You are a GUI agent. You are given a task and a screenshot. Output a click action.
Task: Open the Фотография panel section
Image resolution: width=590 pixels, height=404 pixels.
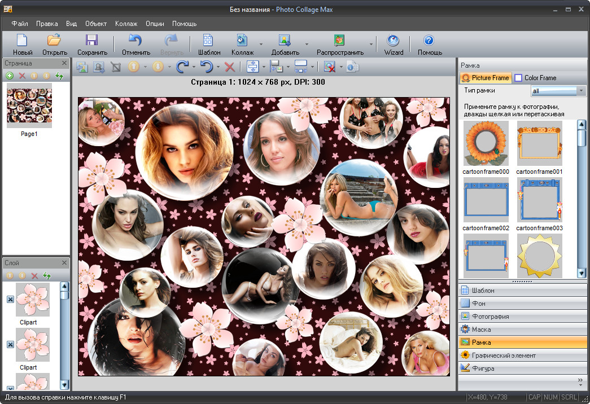(490, 317)
